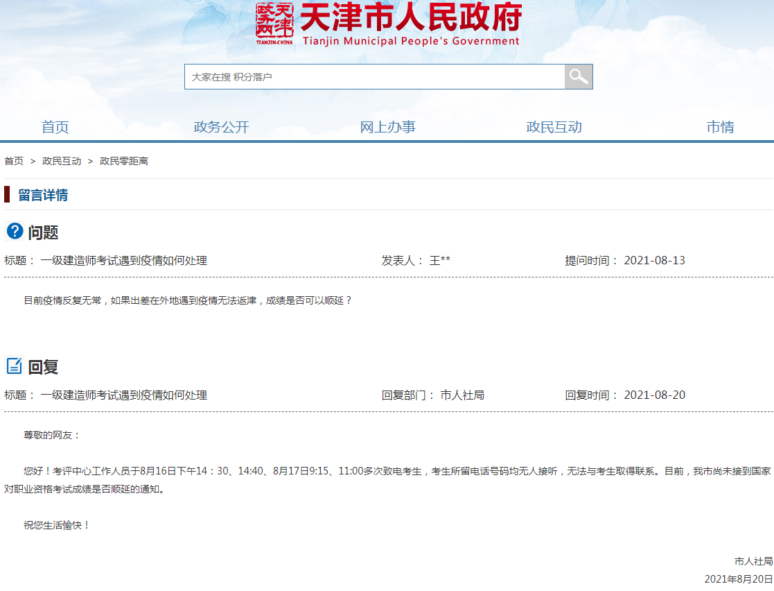Select the hot search keyword 积分落户

tap(254, 76)
